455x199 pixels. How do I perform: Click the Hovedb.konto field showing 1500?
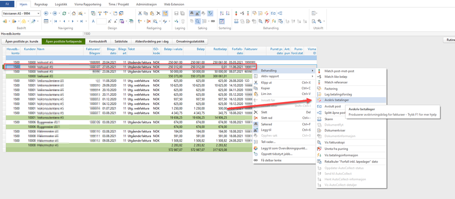pyautogui.click(x=269, y=34)
